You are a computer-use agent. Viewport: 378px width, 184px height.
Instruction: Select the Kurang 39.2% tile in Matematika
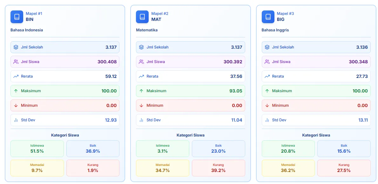(218, 168)
